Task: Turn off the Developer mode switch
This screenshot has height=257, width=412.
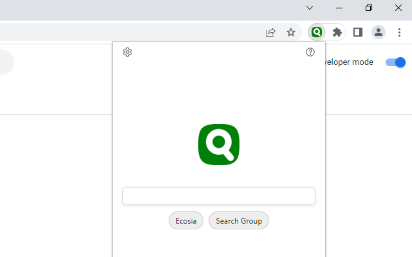Action: click(x=395, y=62)
